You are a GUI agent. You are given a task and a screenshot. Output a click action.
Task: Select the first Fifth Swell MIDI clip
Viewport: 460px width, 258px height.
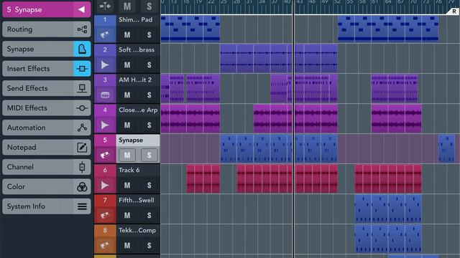click(x=363, y=209)
